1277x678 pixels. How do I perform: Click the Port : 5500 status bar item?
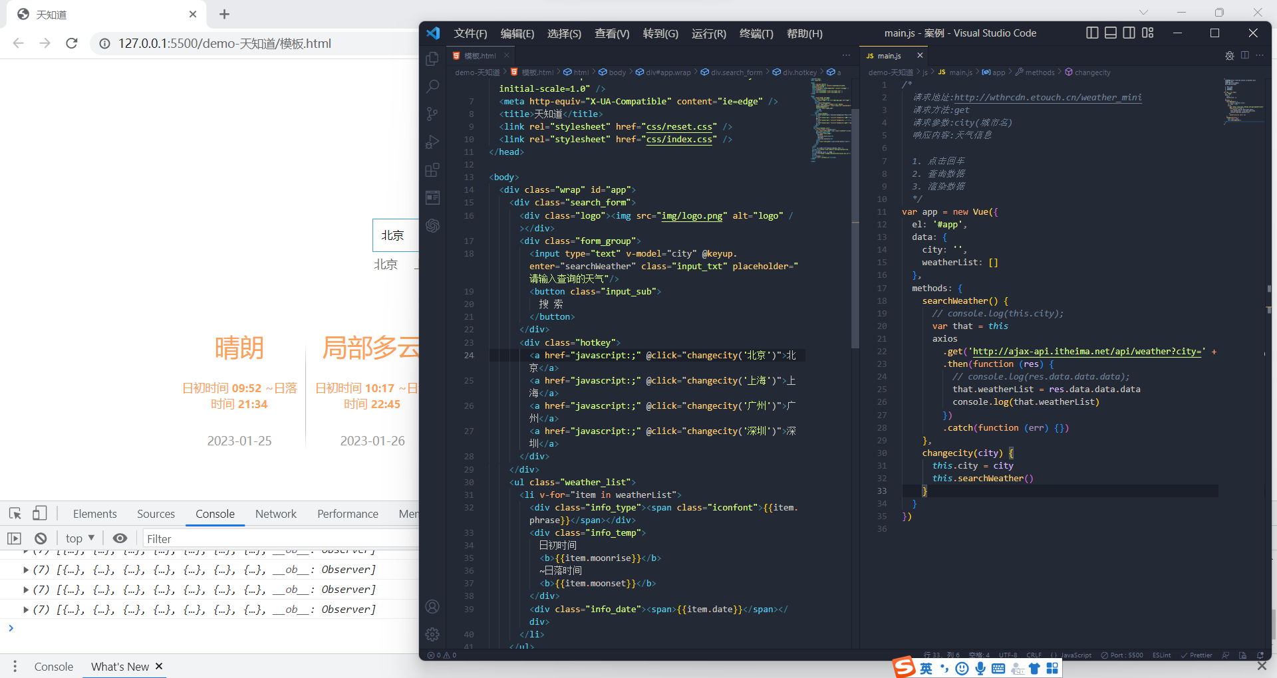(1121, 655)
